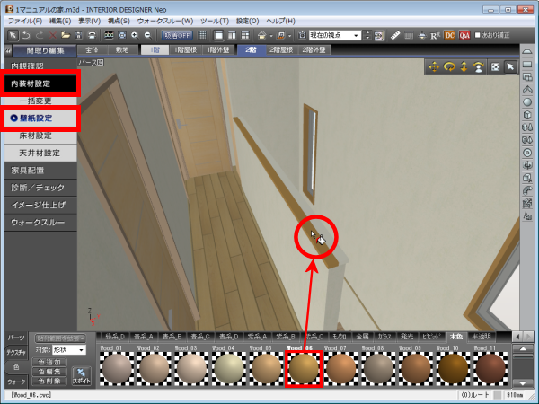Image resolution: width=539 pixels, height=404 pixels.
Task: Click the orbit rotate view icon
Action: pyautogui.click(x=451, y=66)
